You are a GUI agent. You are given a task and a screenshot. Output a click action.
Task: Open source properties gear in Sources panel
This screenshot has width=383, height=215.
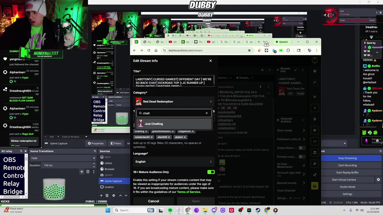click(x=113, y=196)
